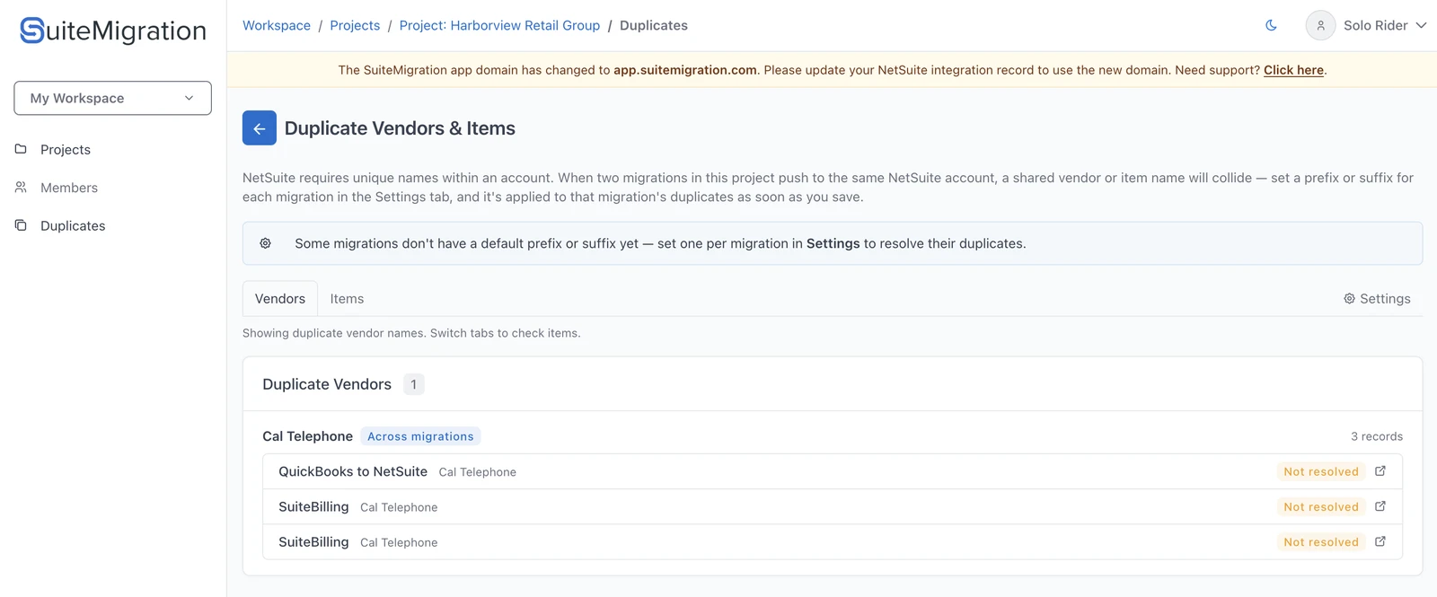1437x597 pixels.
Task: Go to Projects breadcrumb link
Action: point(355,25)
